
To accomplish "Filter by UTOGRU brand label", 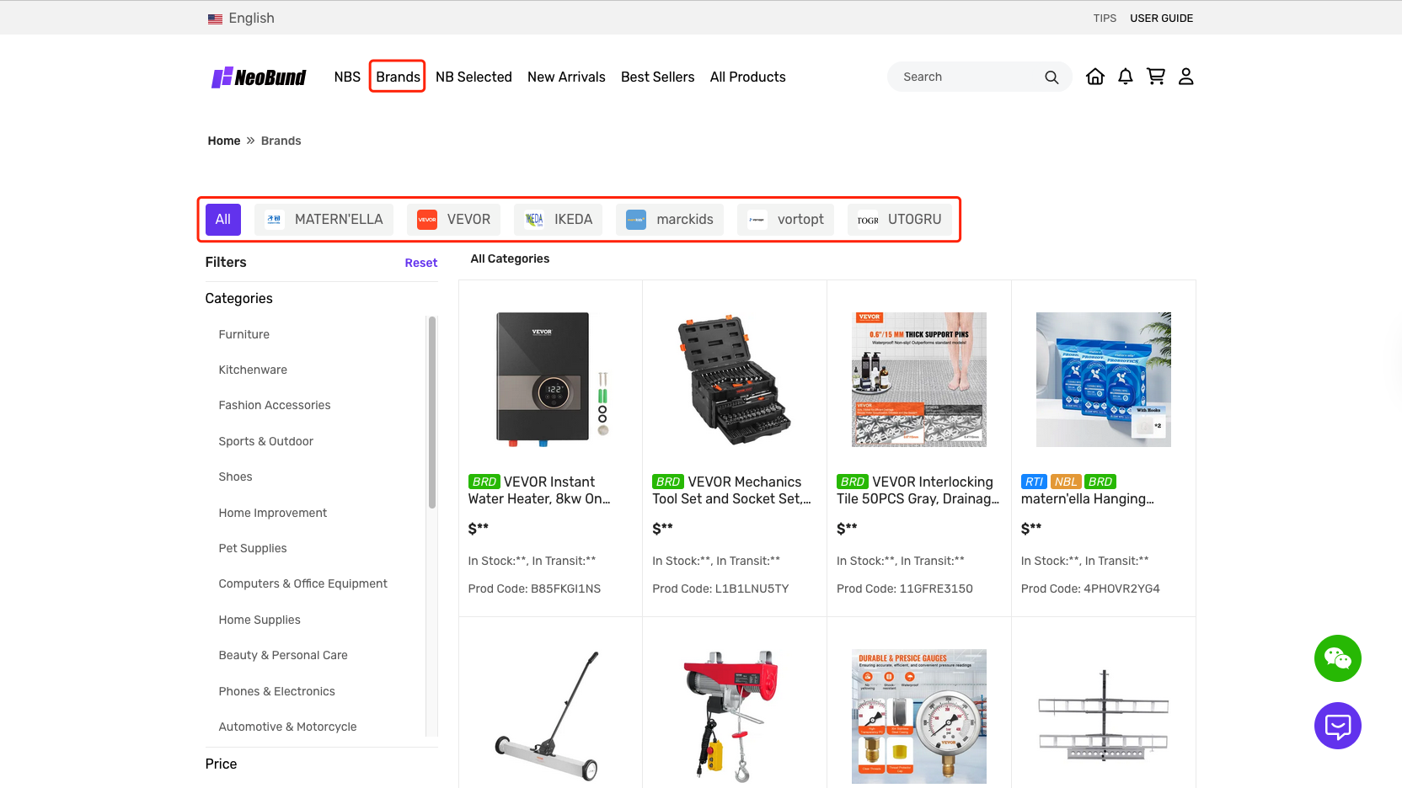I will pos(914,220).
